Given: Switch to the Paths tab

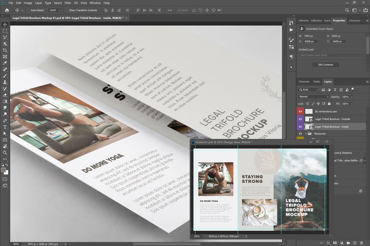Looking at the screenshot, I should click(x=317, y=82).
